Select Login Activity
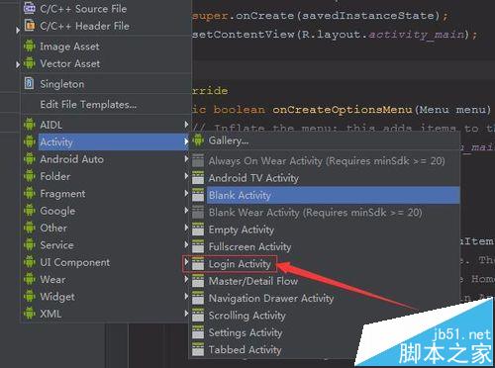This screenshot has width=495, height=368. click(x=325, y=264)
